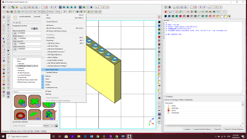Click the redo arrow in the text editor toolbar

click(204, 7)
